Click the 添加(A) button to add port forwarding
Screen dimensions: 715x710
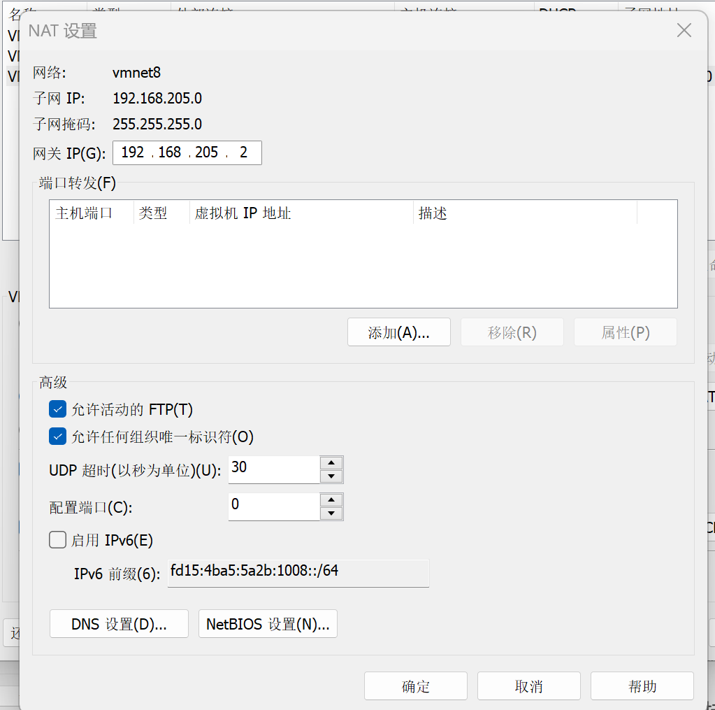point(398,332)
